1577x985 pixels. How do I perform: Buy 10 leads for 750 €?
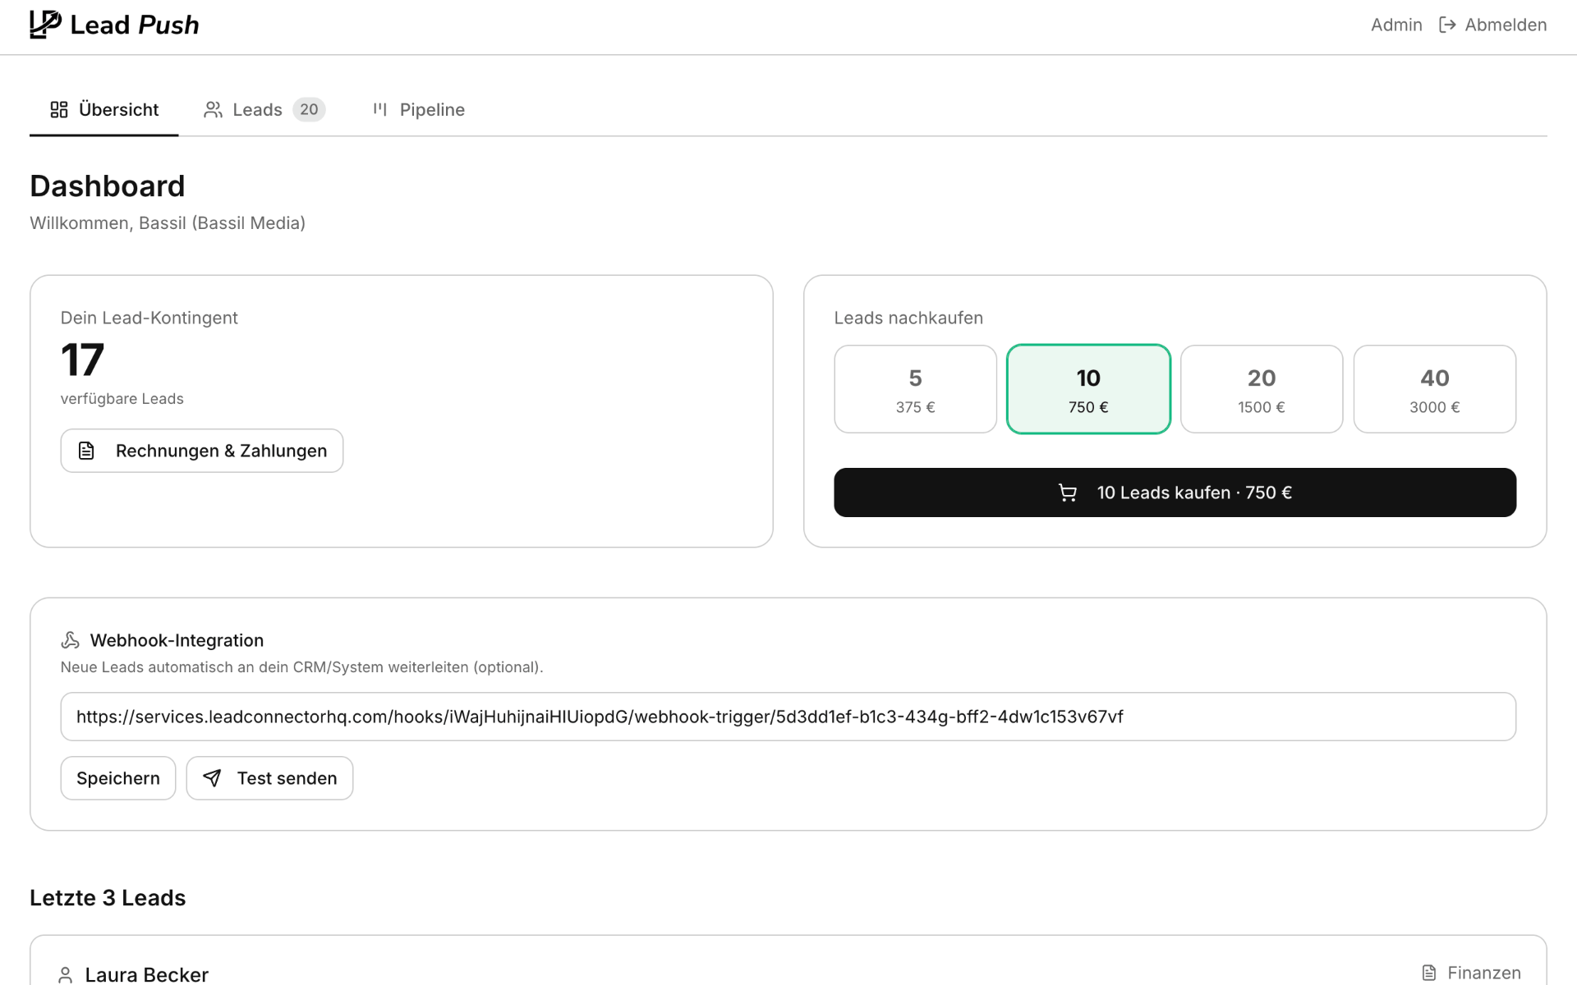(1175, 492)
